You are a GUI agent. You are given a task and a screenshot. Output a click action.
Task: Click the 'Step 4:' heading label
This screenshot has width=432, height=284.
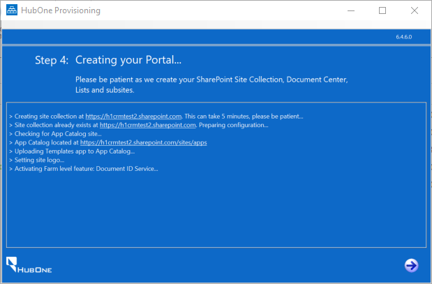(x=52, y=60)
